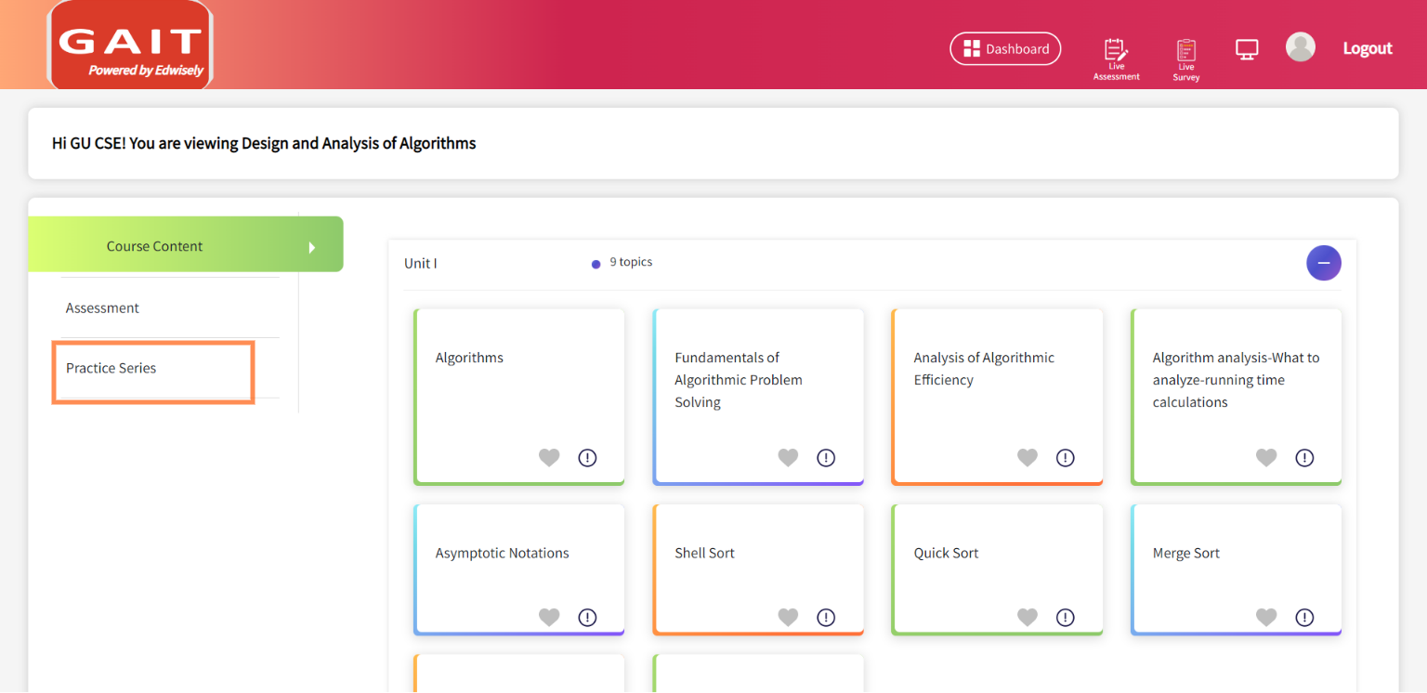Viewport: 1427px width, 693px height.
Task: Show info for Fundamentals of Algorithmic Problem Solving
Action: pos(826,457)
